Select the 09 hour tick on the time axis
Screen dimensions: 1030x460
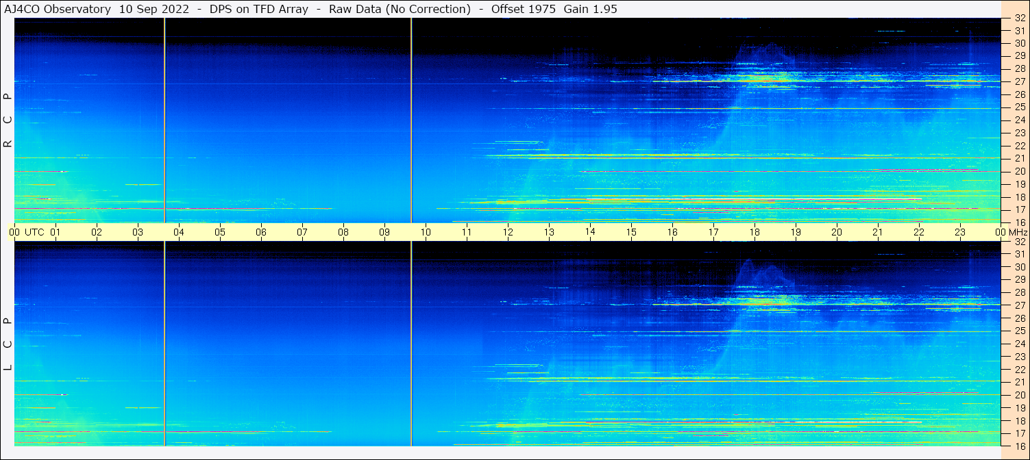pyautogui.click(x=384, y=233)
